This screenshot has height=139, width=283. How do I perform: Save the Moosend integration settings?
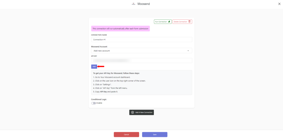155,135
